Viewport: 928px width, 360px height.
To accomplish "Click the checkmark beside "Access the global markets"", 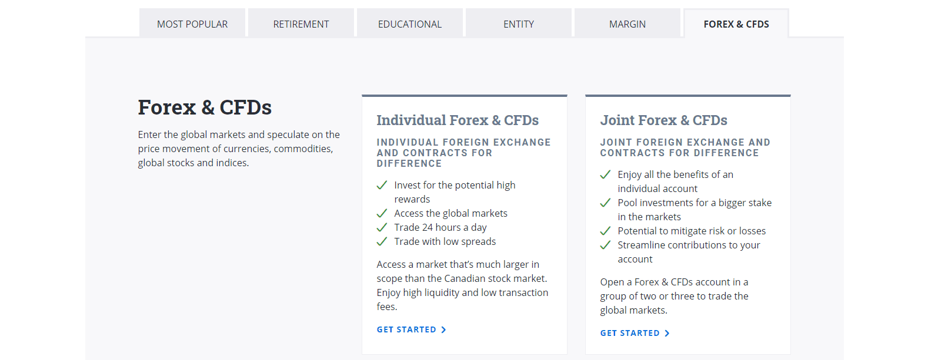I will coord(382,213).
